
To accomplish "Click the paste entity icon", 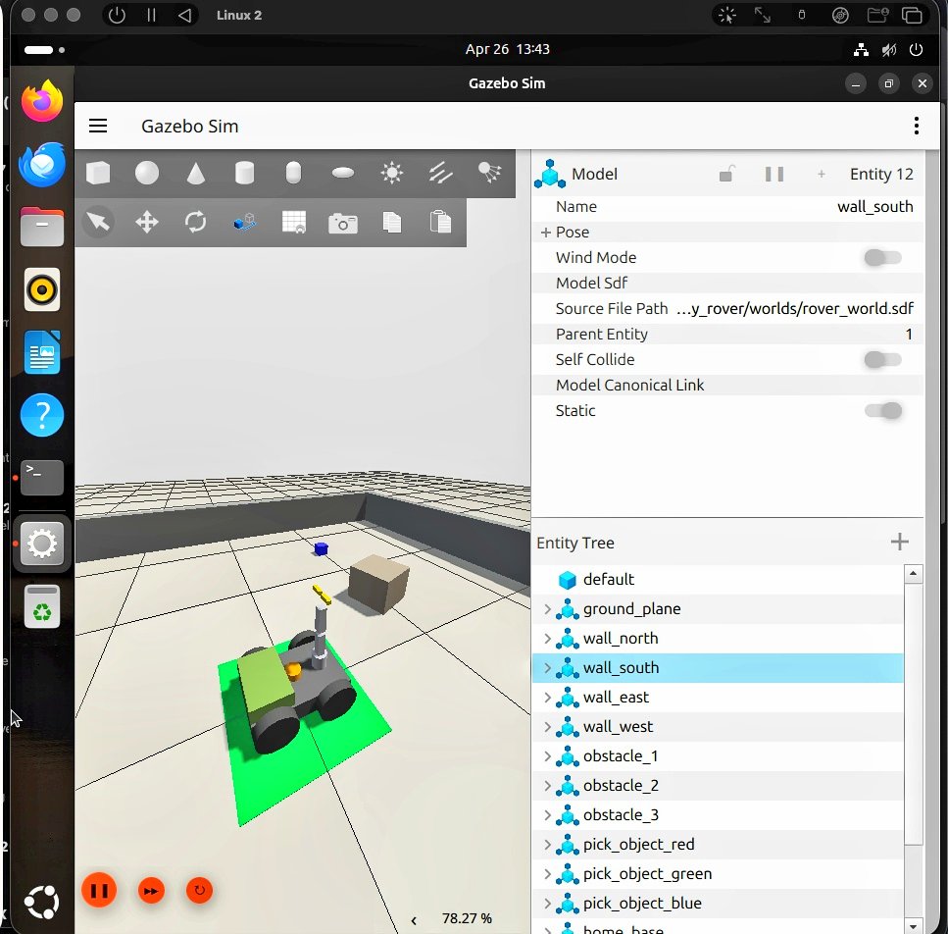I will tap(441, 222).
